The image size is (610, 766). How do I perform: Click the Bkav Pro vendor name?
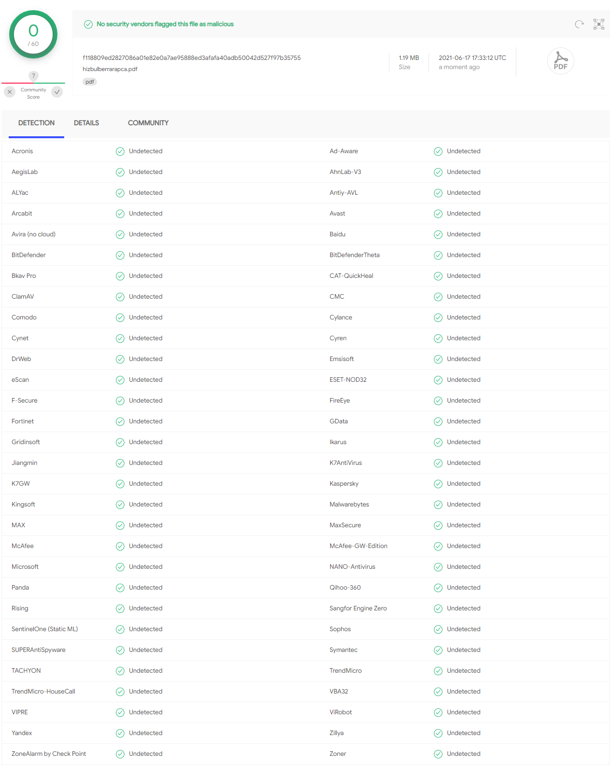click(x=24, y=276)
